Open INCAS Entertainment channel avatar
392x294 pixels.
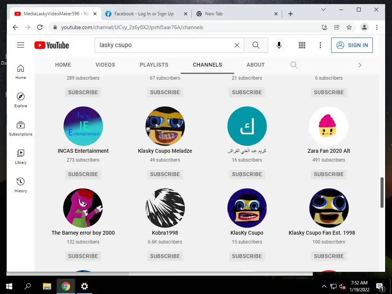coord(83,126)
